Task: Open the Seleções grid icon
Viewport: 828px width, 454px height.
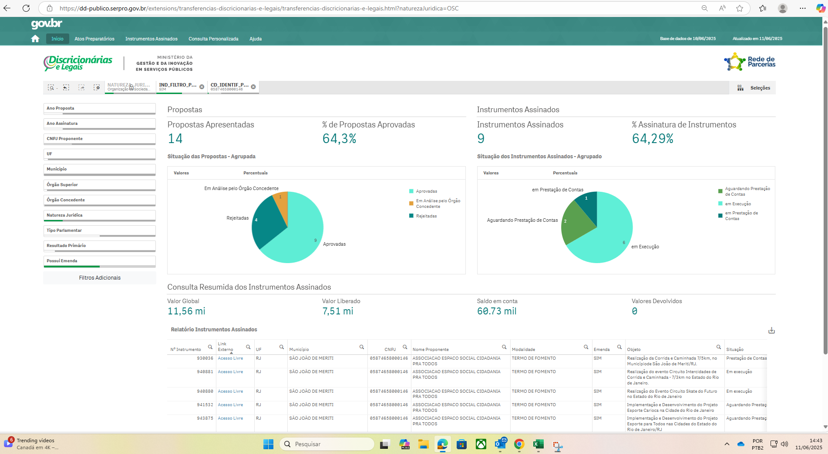Action: (740, 88)
